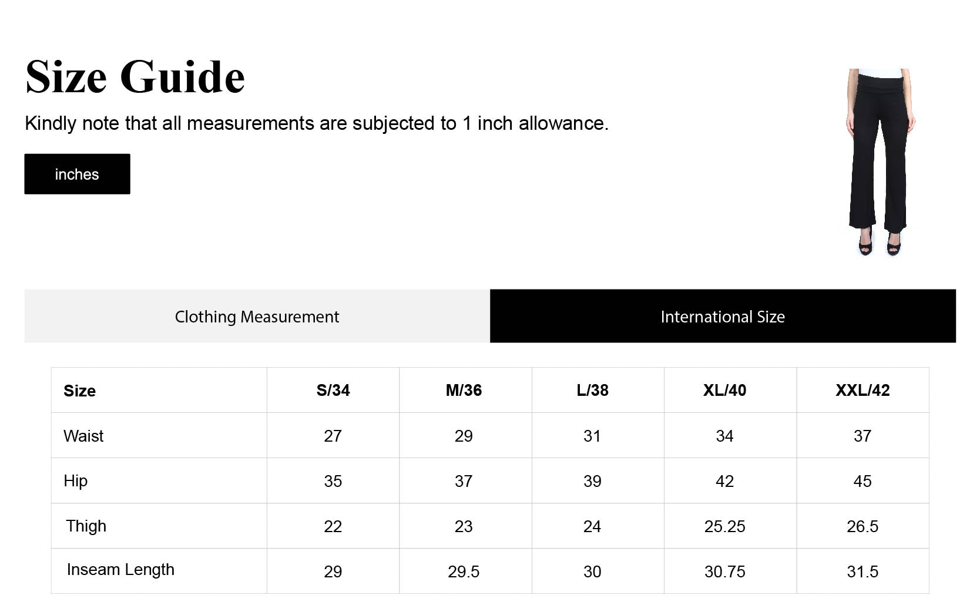980x612 pixels.
Task: Switch to Clothing Measurement tab
Action: click(257, 316)
